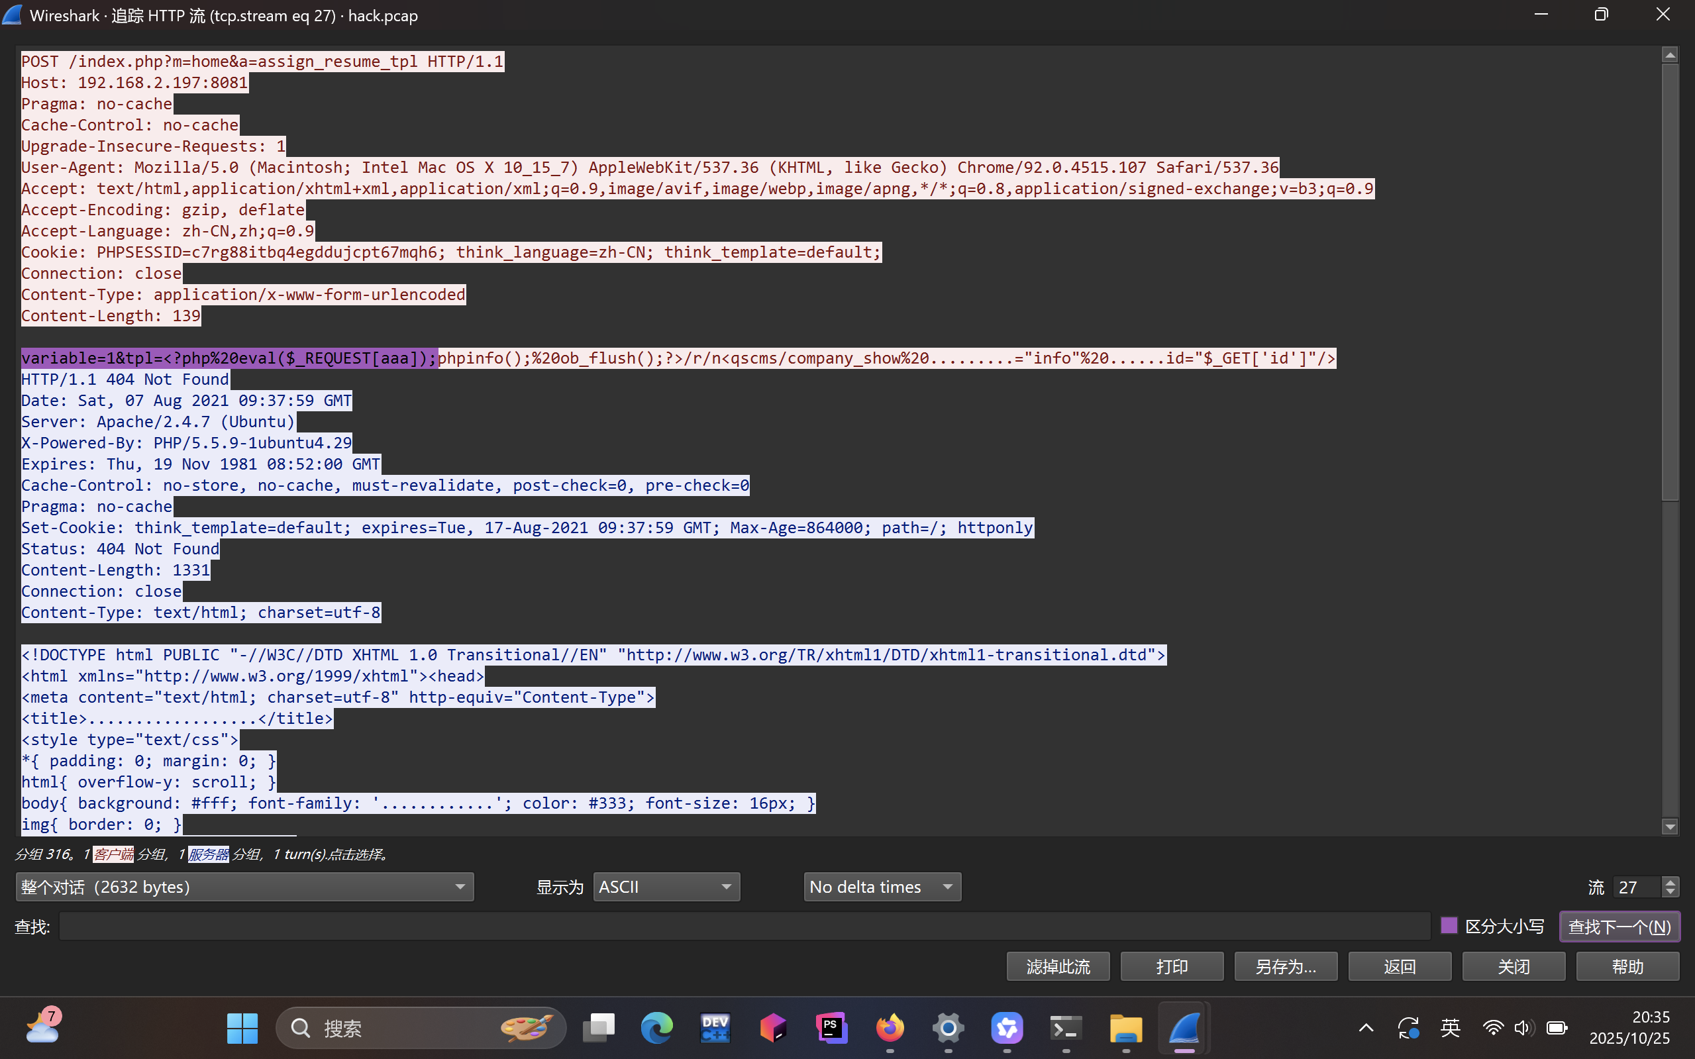Click the 另存为... save as button
This screenshot has width=1695, height=1059.
(x=1285, y=966)
